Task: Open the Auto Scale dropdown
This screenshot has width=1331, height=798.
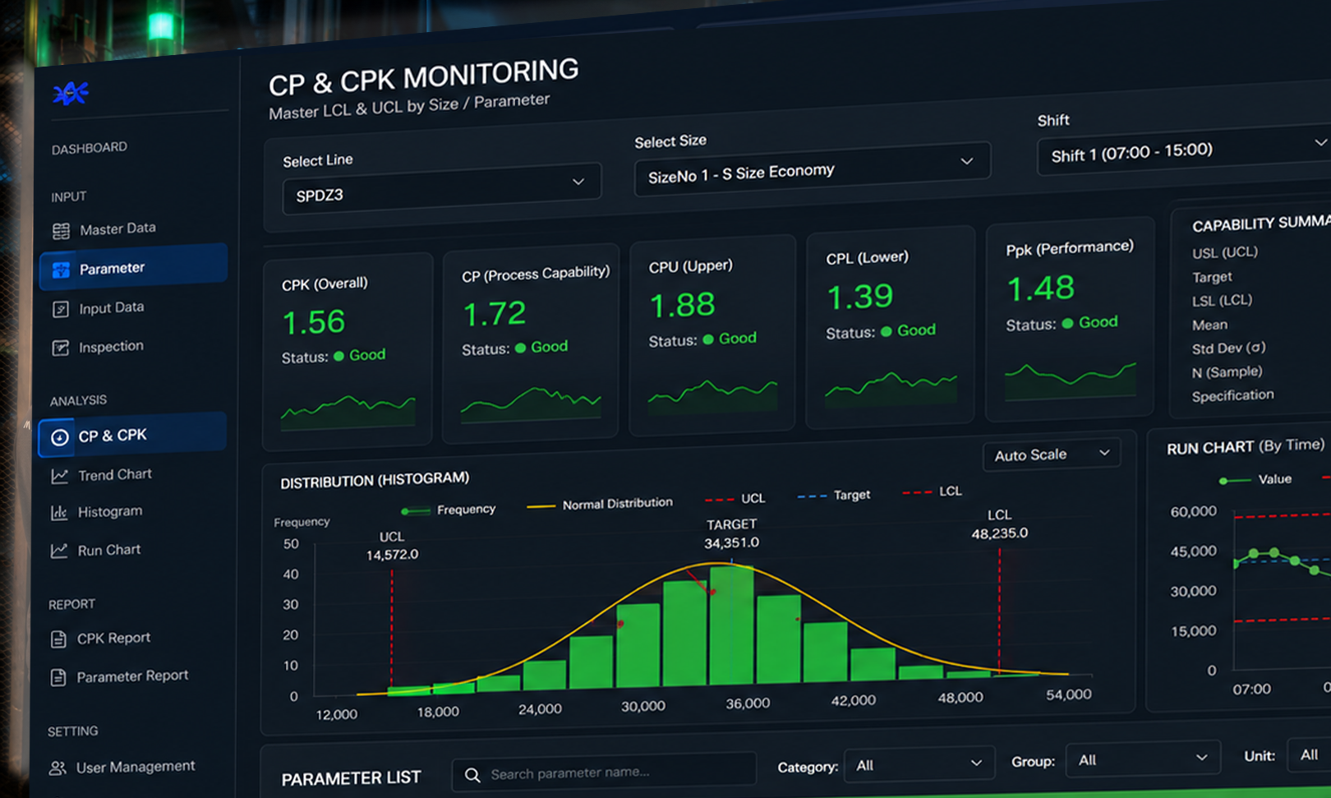Action: (x=1052, y=454)
